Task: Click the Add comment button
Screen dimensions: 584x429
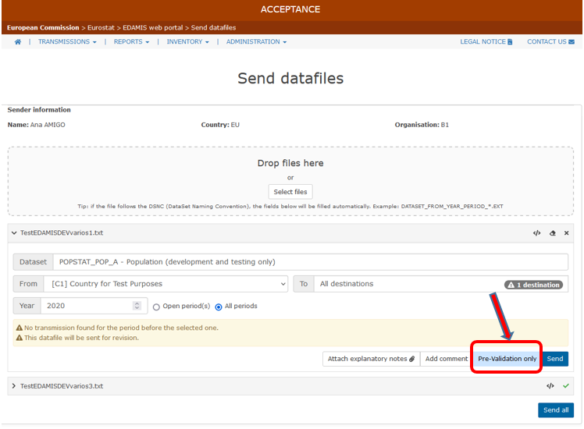Action: (x=447, y=359)
